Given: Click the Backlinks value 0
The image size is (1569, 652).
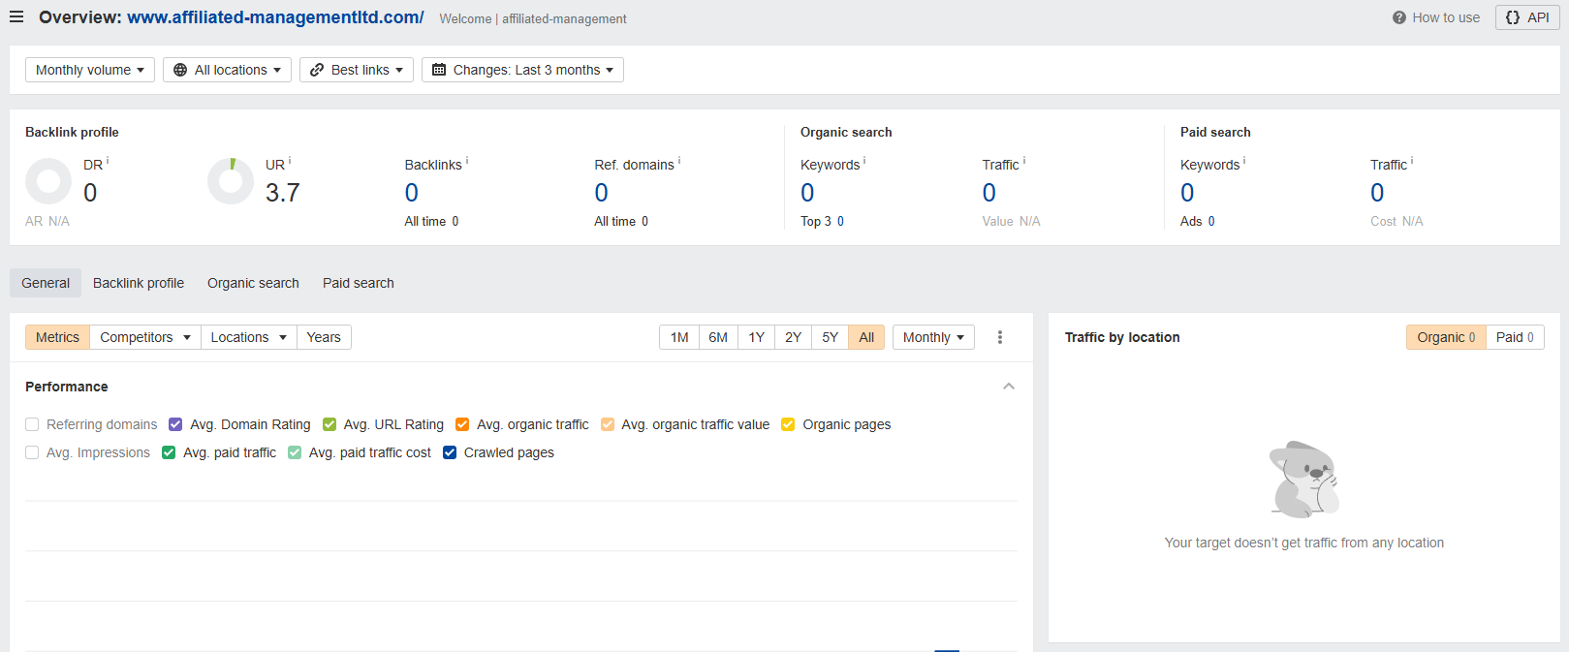Looking at the screenshot, I should tap(412, 193).
